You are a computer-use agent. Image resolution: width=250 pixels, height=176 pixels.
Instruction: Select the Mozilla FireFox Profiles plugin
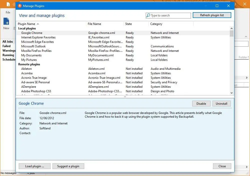123,51
